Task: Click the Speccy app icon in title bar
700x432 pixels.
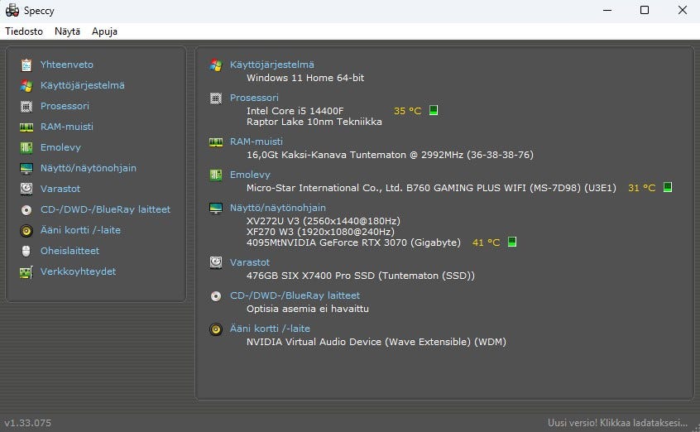Action: pos(12,10)
